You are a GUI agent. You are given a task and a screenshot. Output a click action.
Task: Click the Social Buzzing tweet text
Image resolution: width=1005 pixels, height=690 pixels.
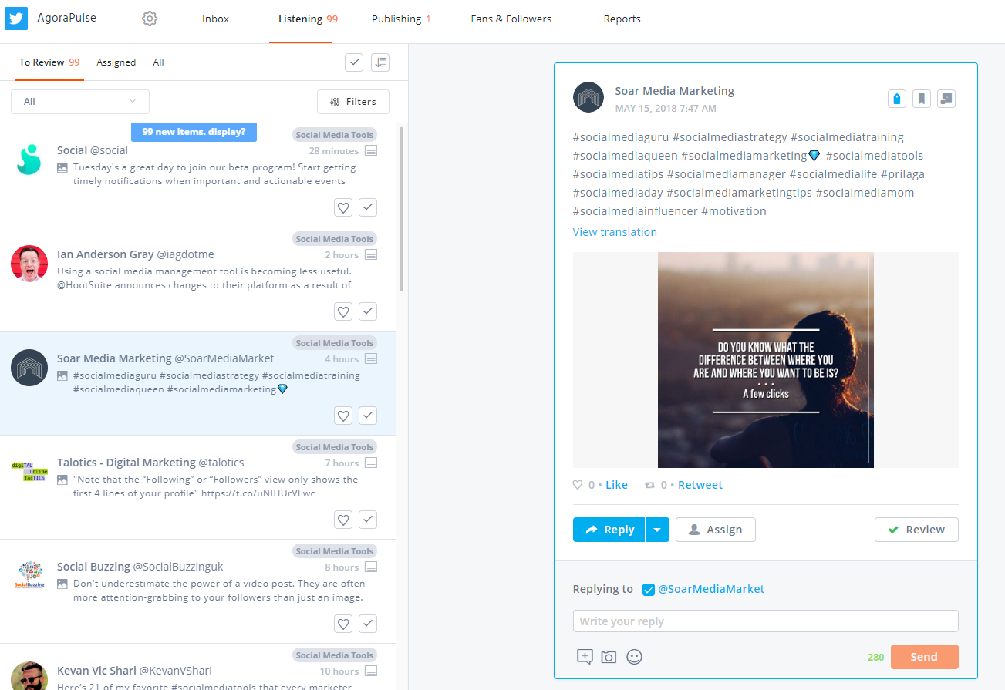coord(218,591)
